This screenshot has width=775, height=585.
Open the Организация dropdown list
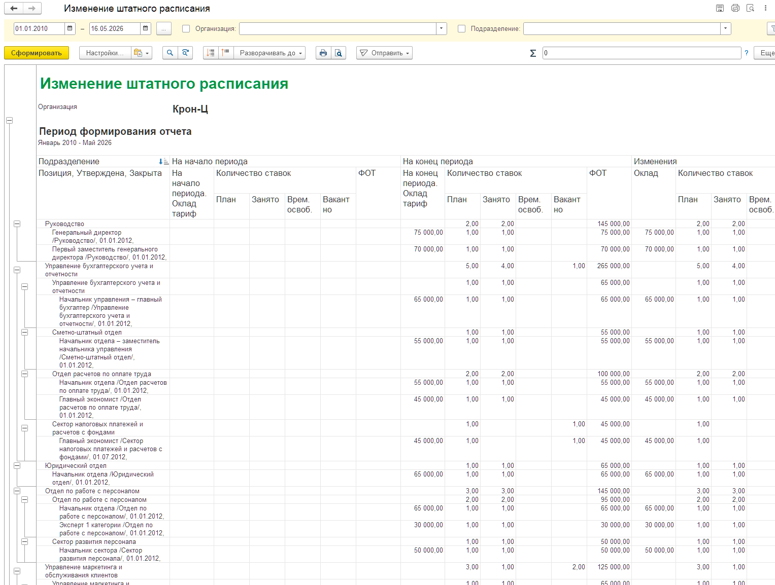pyautogui.click(x=442, y=28)
